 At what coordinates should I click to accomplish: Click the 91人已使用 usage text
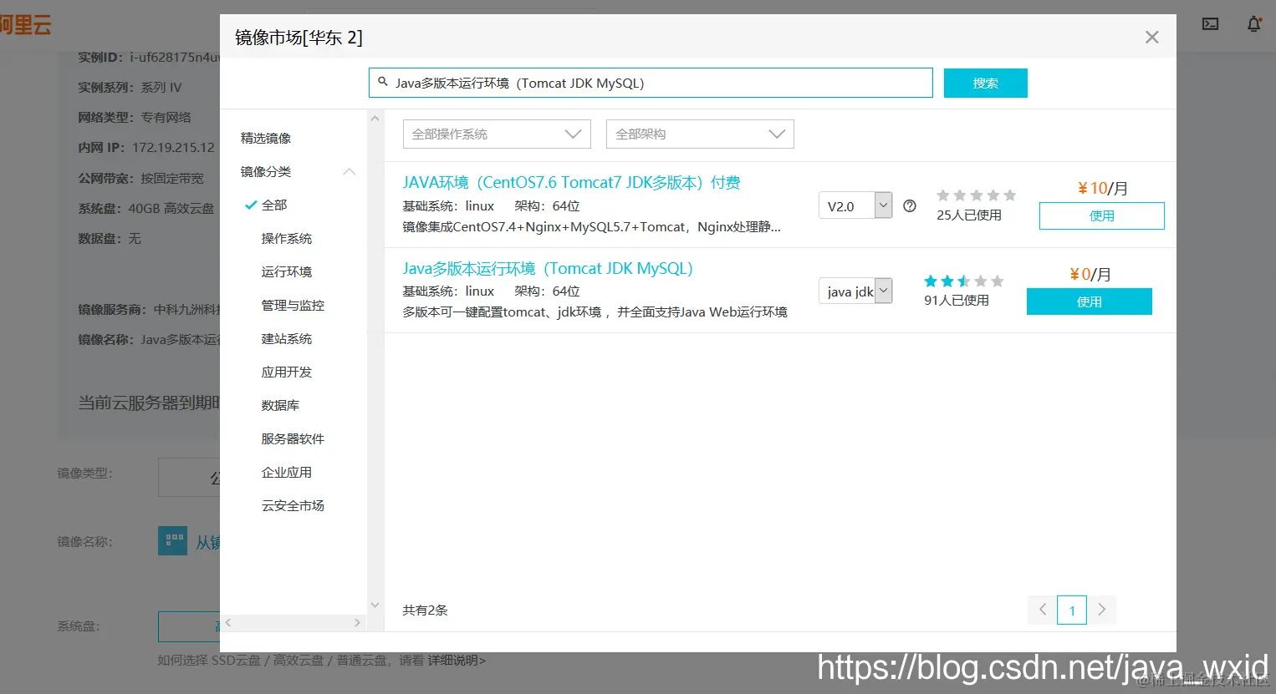point(957,300)
